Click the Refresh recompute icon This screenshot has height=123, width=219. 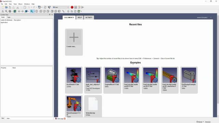point(45,7)
